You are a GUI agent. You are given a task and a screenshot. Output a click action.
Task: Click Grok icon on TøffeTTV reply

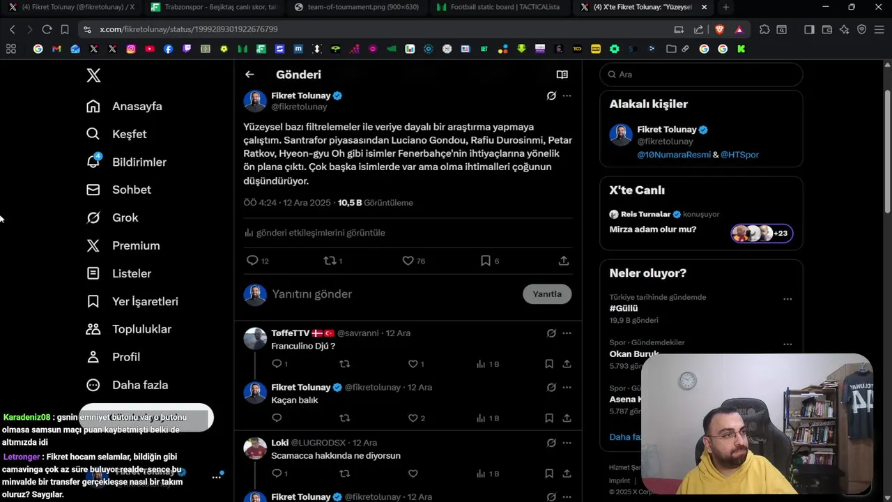(x=551, y=333)
